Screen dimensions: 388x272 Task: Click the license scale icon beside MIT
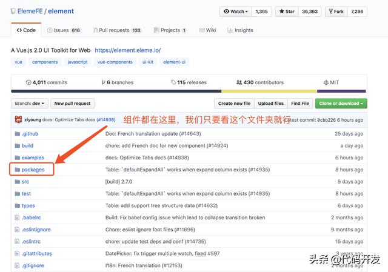point(326,82)
